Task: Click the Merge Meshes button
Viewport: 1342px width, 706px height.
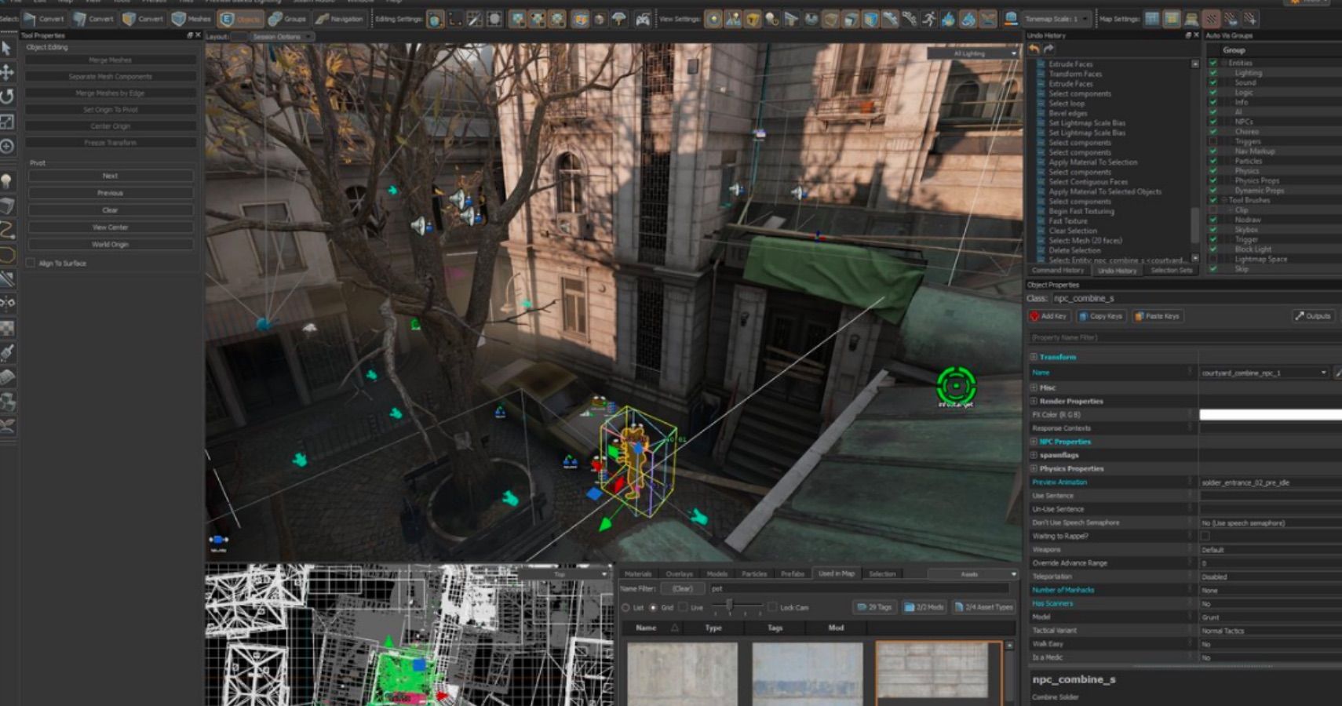Action: [111, 60]
